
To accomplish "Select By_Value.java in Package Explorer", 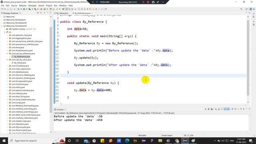I will [x=20, y=63].
